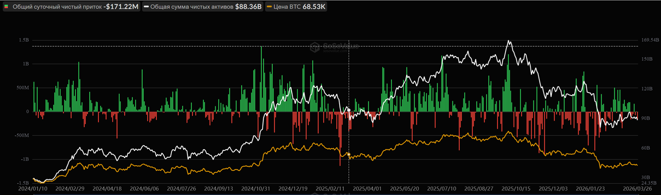Click the 169.54B label on the right axis

pyautogui.click(x=649, y=40)
